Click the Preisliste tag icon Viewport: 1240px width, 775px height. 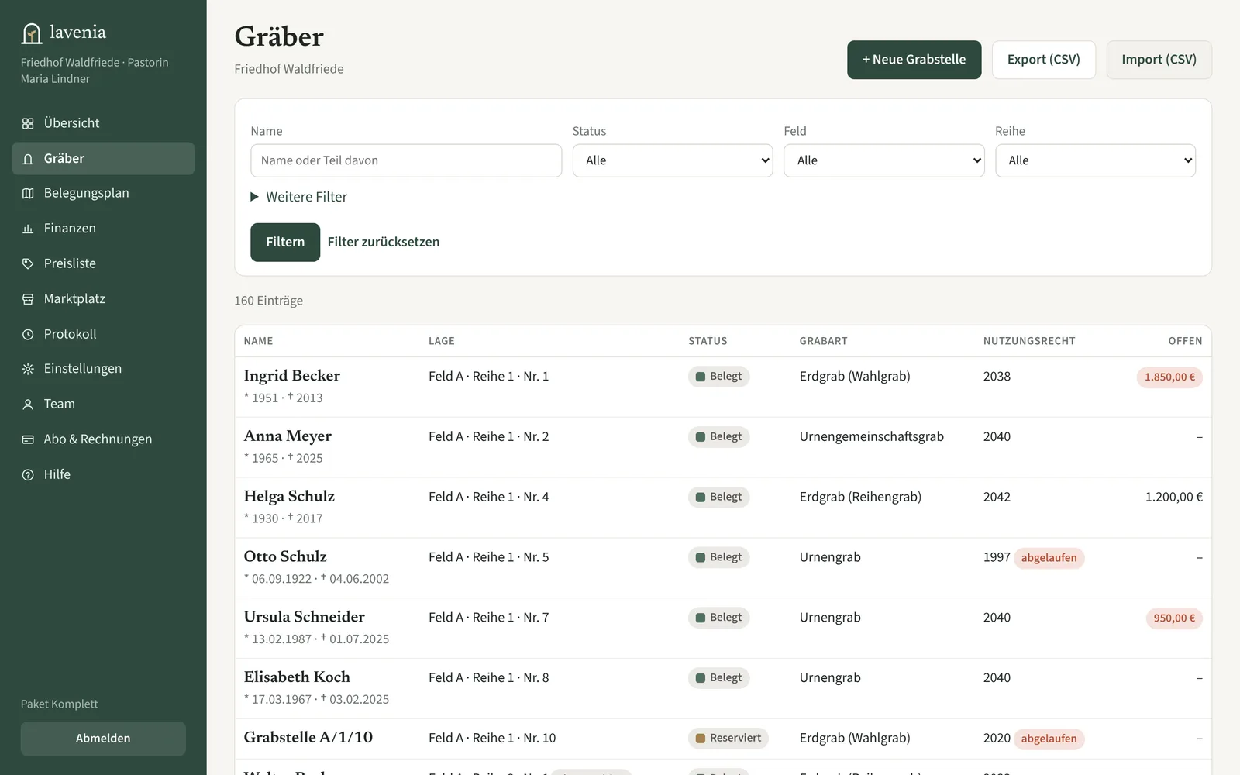(x=28, y=263)
